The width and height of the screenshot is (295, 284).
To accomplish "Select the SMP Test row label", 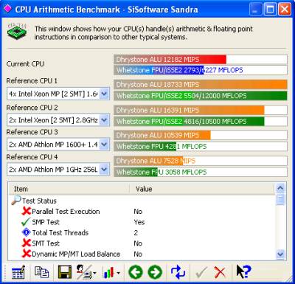I will point(46,222).
